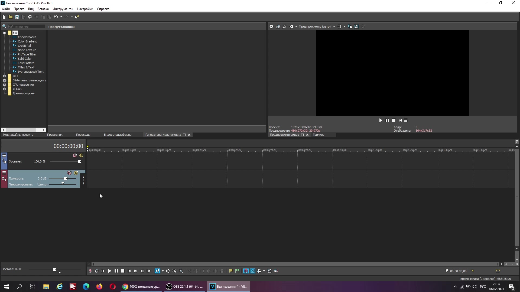This screenshot has height=292, width=520.
Task: Click the Play button in transport
Action: (x=110, y=271)
